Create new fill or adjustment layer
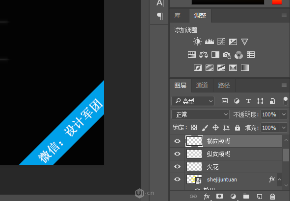 coord(233,196)
